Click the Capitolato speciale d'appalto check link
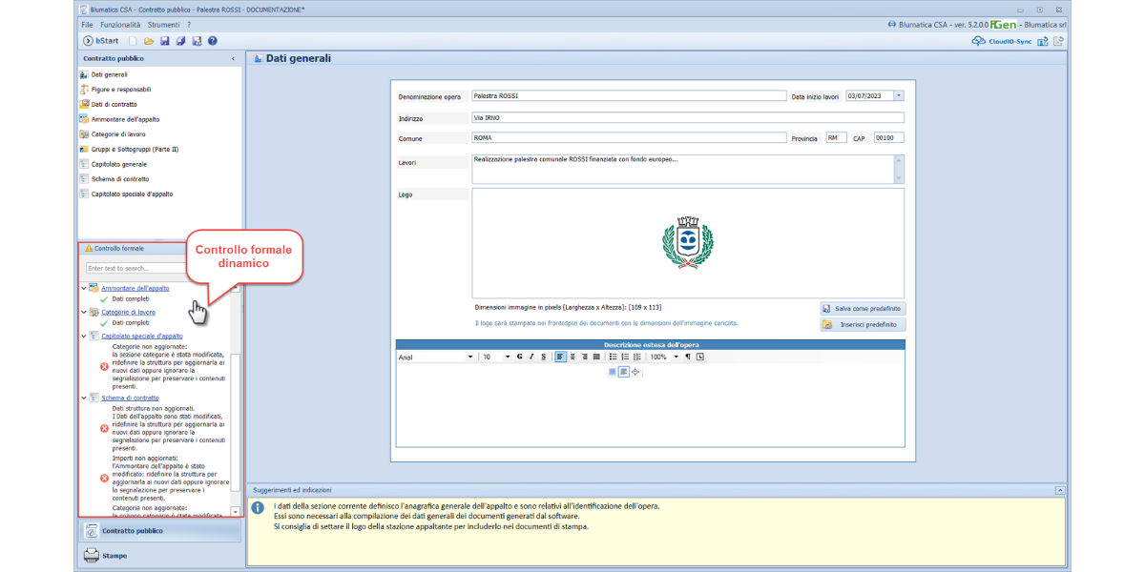The width and height of the screenshot is (1145, 572). tap(141, 336)
